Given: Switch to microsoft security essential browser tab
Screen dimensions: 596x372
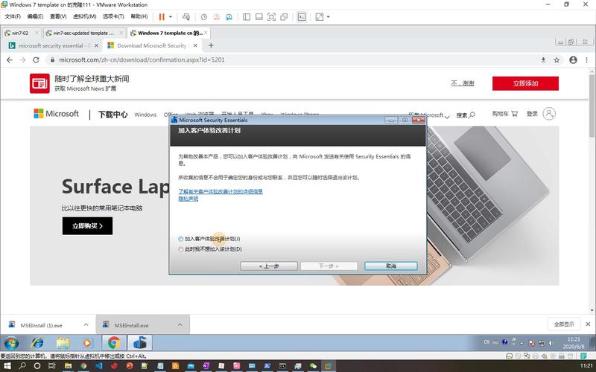Looking at the screenshot, I should coord(54,45).
